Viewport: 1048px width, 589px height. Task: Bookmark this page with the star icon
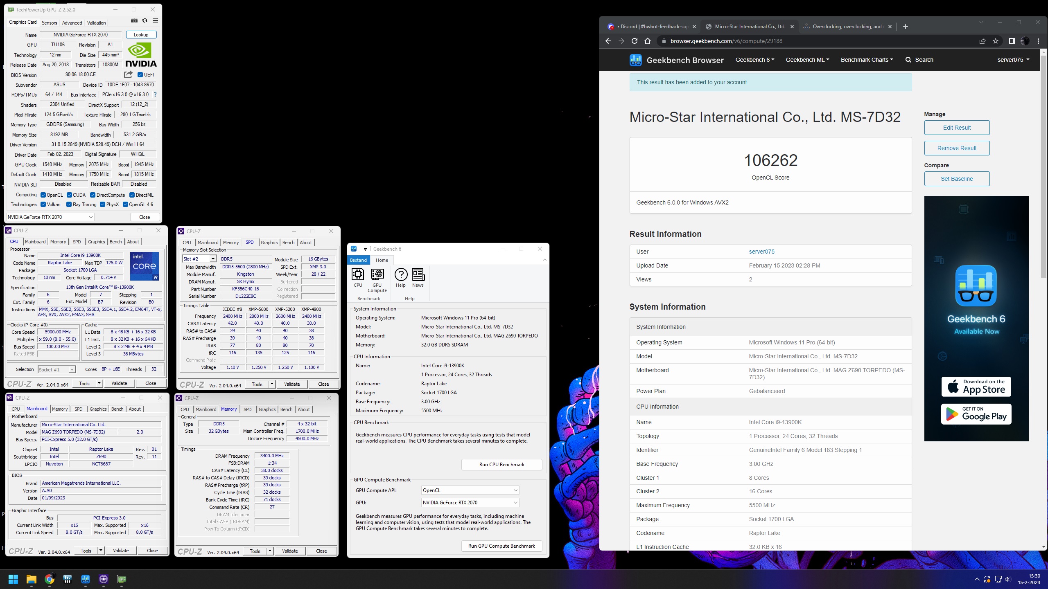[996, 41]
